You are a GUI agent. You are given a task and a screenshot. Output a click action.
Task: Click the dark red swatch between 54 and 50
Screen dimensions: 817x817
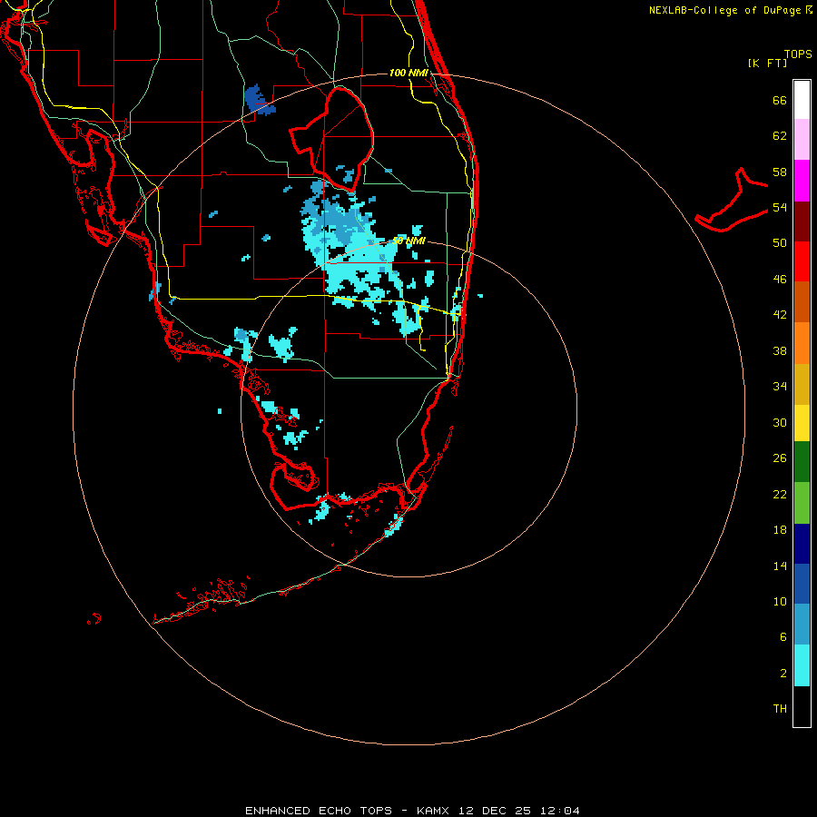click(802, 221)
